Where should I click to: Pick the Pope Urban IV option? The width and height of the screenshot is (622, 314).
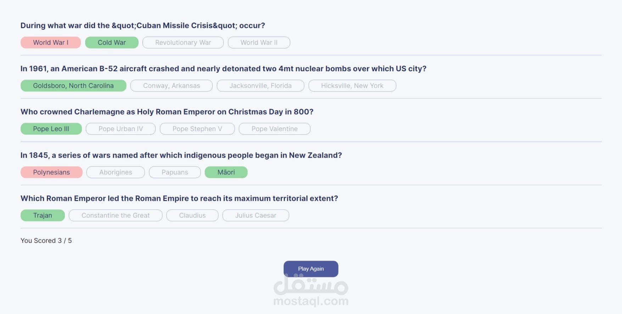[121, 129]
